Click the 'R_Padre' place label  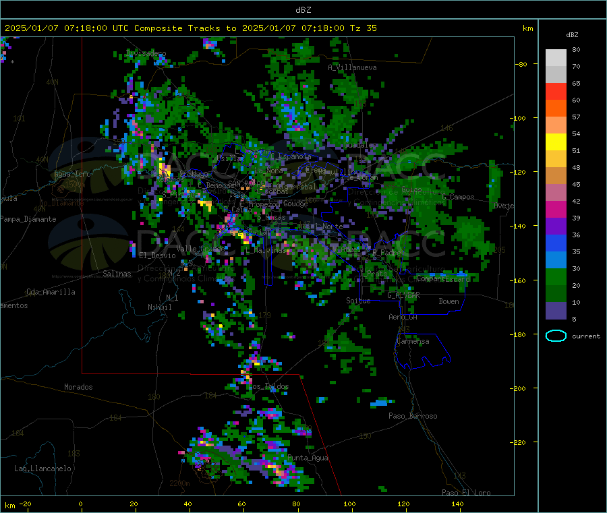pyautogui.click(x=386, y=253)
